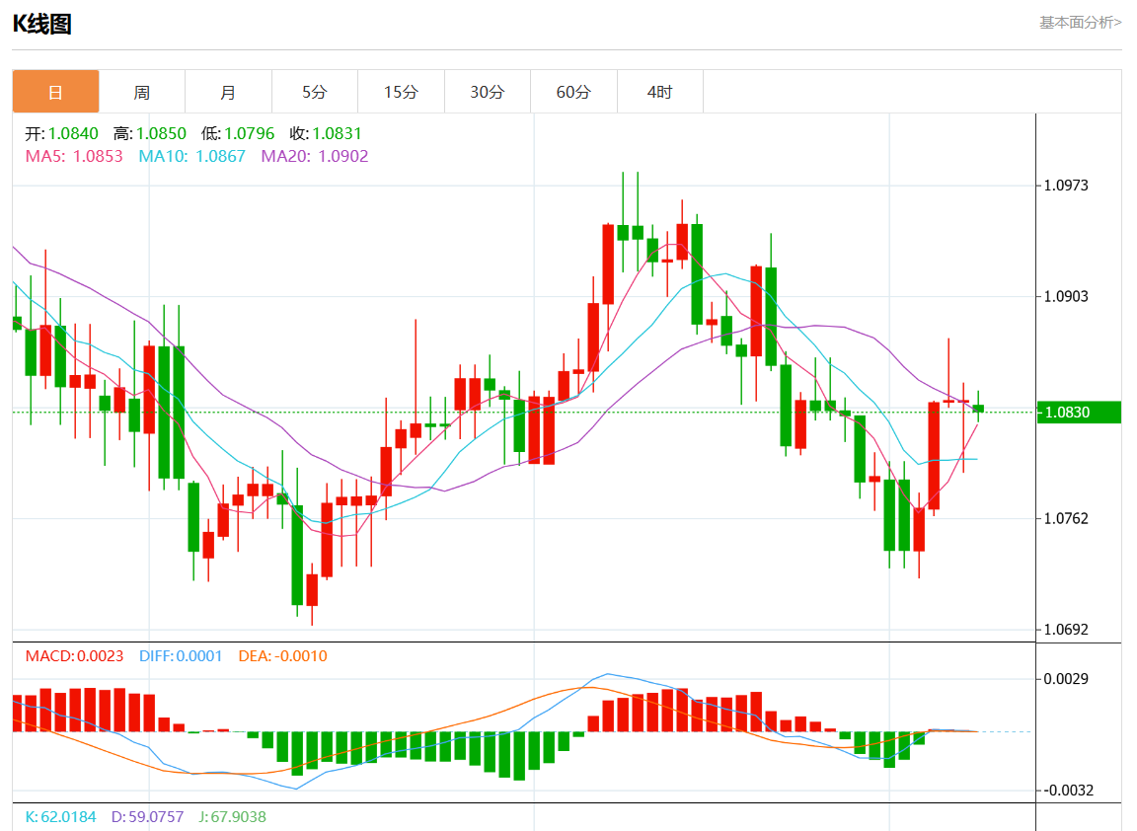Click the MA20: 1.0902 indicator label
The image size is (1137, 831).
315,156
